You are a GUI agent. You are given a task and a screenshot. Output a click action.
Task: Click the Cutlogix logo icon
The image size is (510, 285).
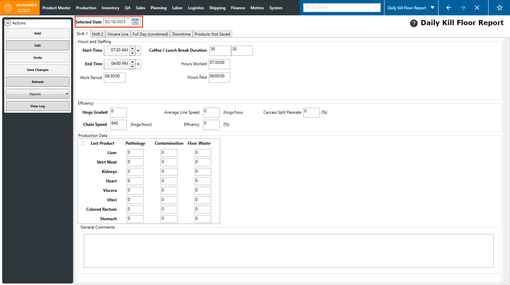pos(8,8)
